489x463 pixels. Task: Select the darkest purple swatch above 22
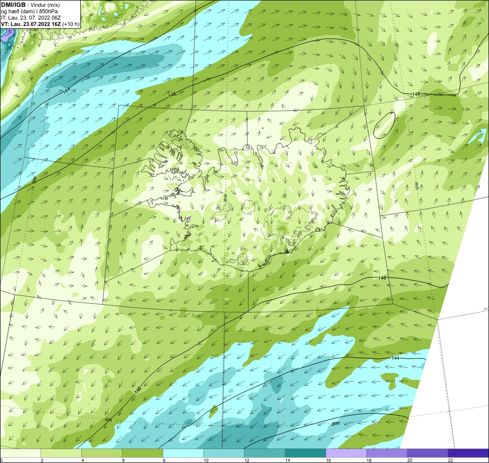click(468, 453)
